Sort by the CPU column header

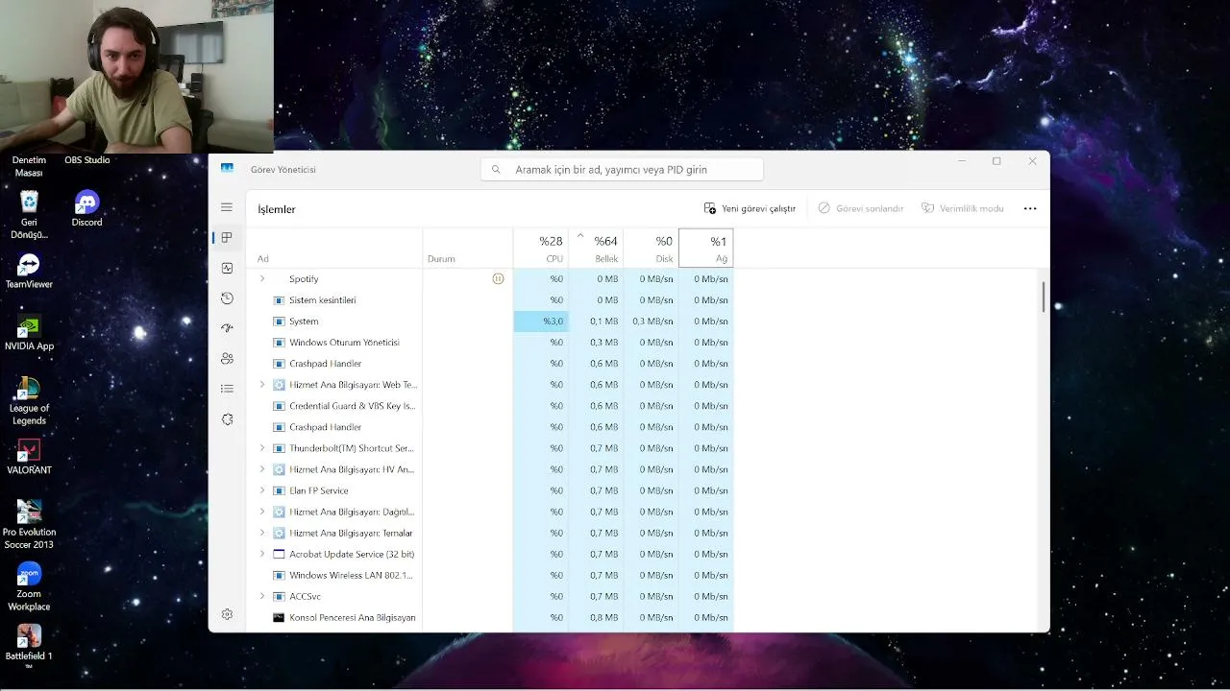[x=541, y=249]
